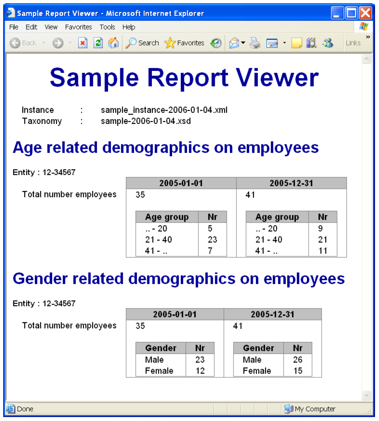Click the My Computer security zone indicator
Screen dimensions: 379x421
309,409
